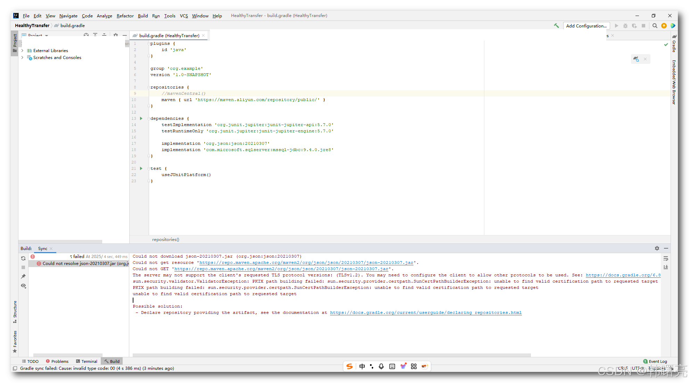Expand the External Libraries tree node
The image size is (689, 383).
tap(22, 51)
